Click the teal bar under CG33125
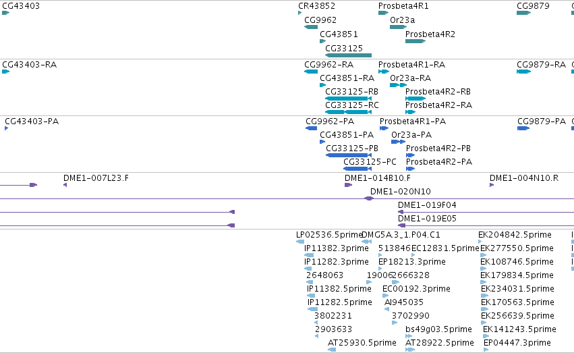The height and width of the screenshot is (353, 574). point(349,55)
